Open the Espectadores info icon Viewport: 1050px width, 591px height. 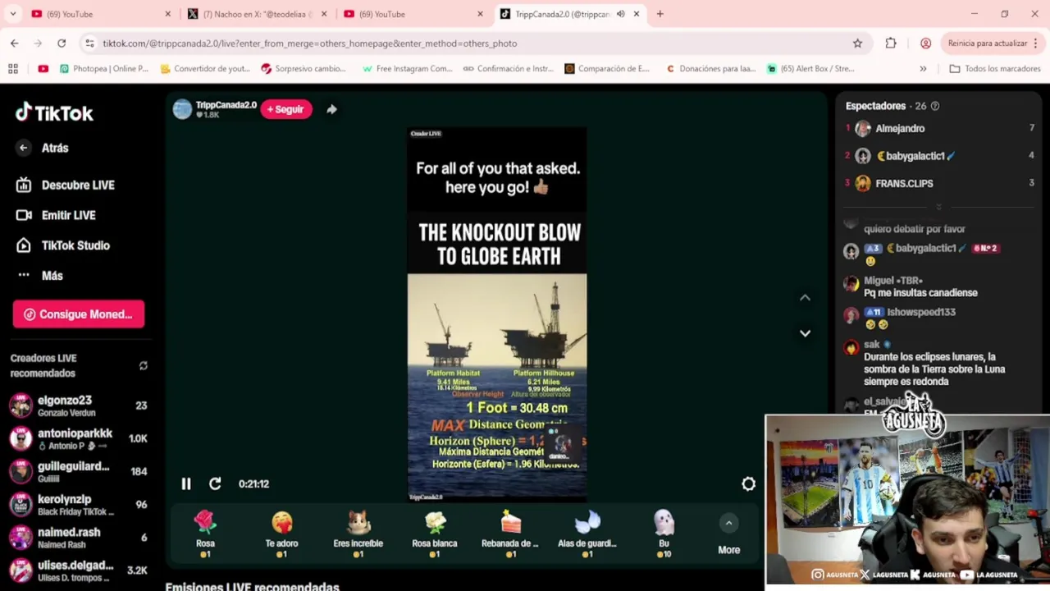click(934, 106)
